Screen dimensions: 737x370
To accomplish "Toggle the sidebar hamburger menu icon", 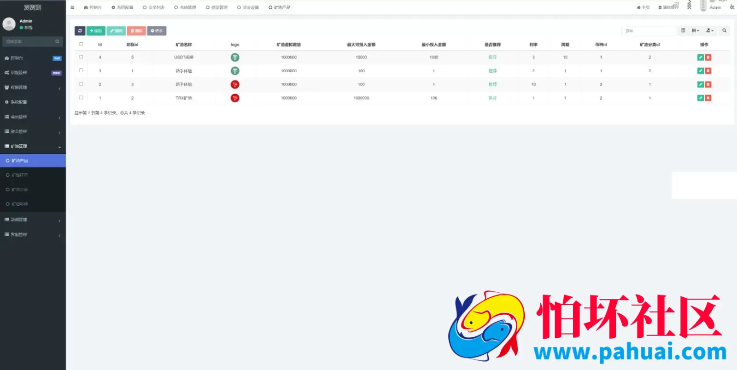I will click(x=72, y=7).
